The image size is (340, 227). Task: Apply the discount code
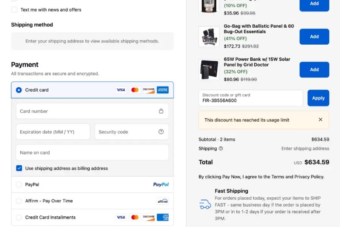pyautogui.click(x=318, y=98)
